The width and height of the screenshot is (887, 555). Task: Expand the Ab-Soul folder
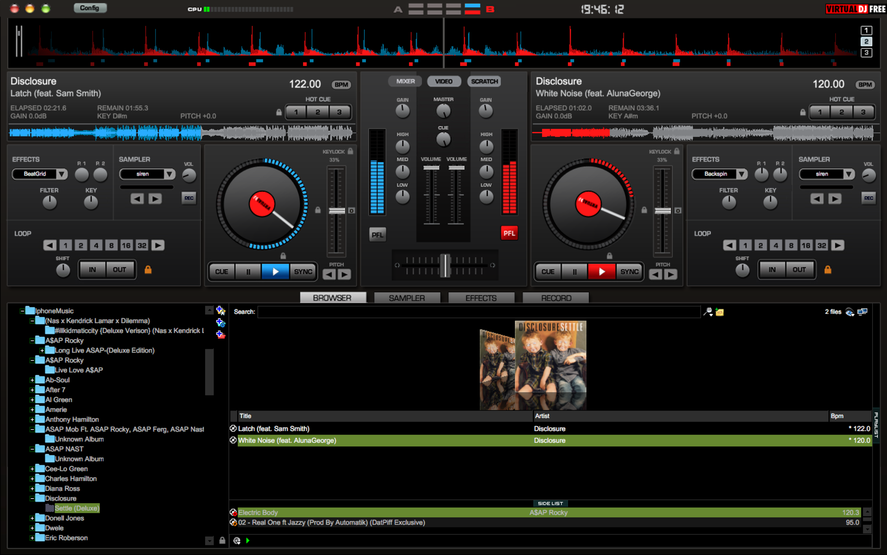(x=32, y=380)
